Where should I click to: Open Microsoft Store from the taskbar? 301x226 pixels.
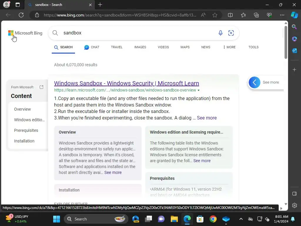click(x=200, y=219)
